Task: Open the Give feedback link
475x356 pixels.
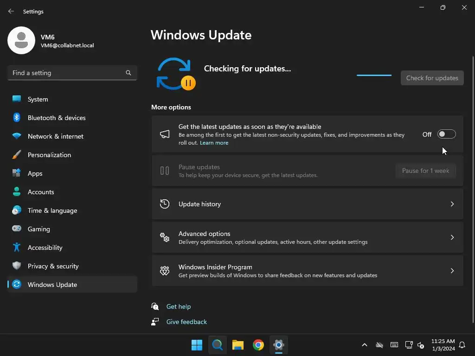Action: click(x=186, y=322)
